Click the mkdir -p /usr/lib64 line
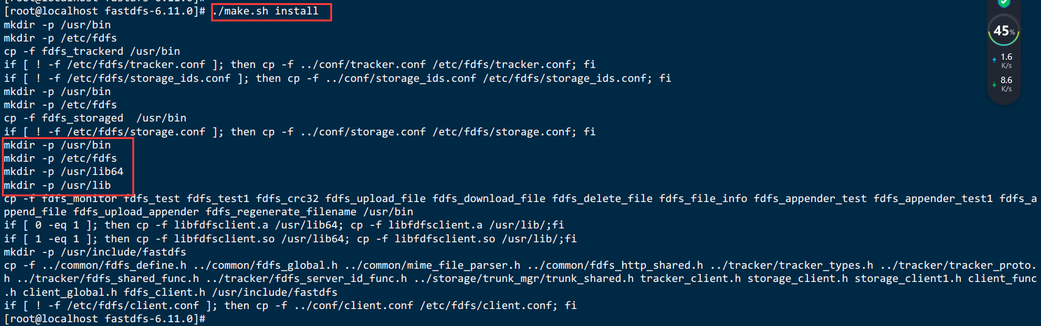The image size is (1041, 326). tap(64, 172)
